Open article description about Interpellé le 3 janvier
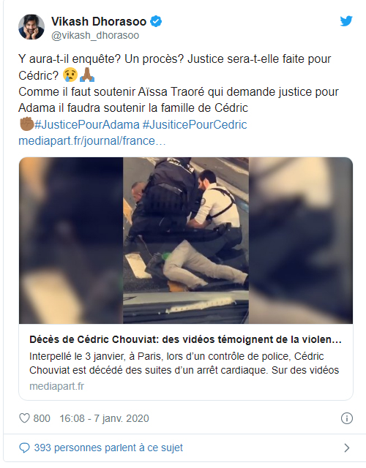The image size is (366, 468). [184, 363]
